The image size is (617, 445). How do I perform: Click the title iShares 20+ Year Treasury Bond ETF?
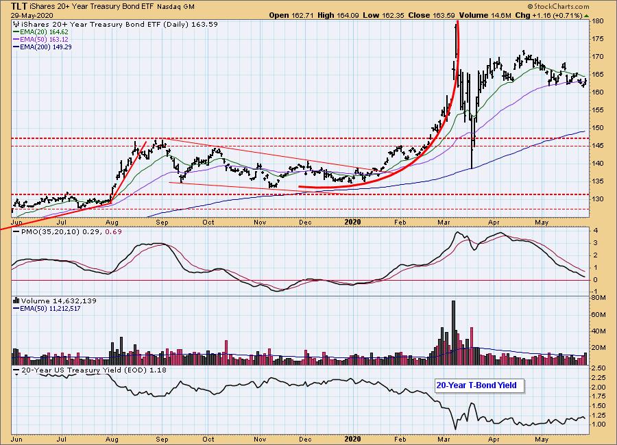92,6
